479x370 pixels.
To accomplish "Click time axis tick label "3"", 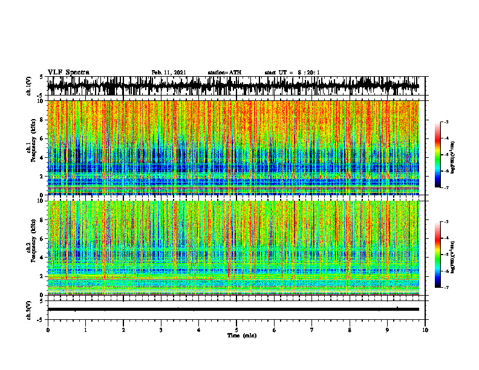I will coord(161,330).
